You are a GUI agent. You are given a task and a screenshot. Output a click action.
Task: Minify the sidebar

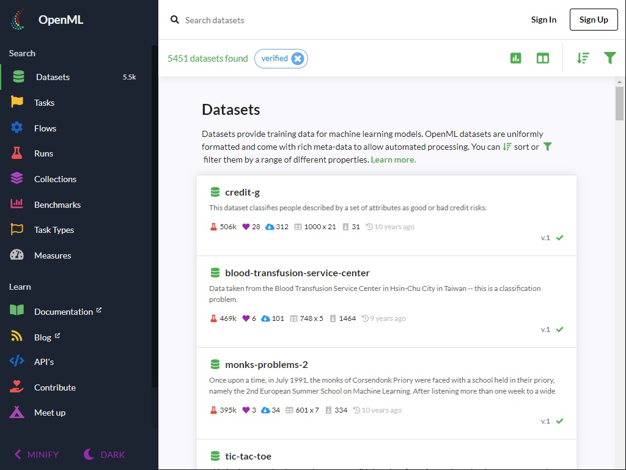[x=36, y=455]
